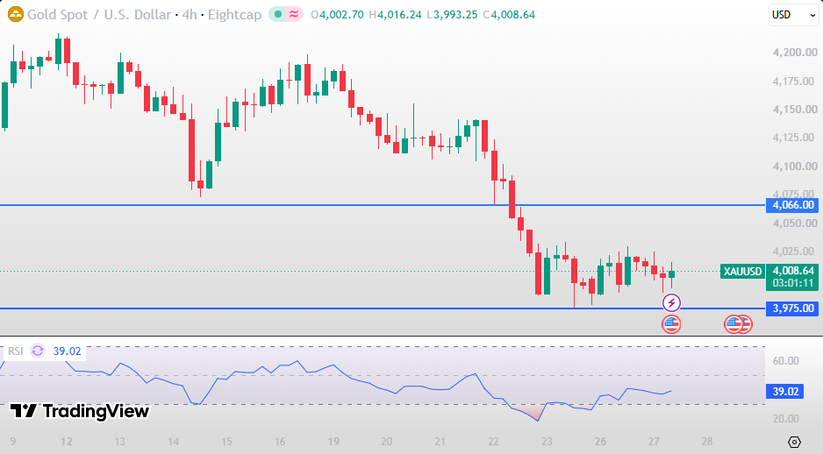This screenshot has height=454, width=823.
Task: Click date label 26 on time axis
Action: (x=600, y=442)
